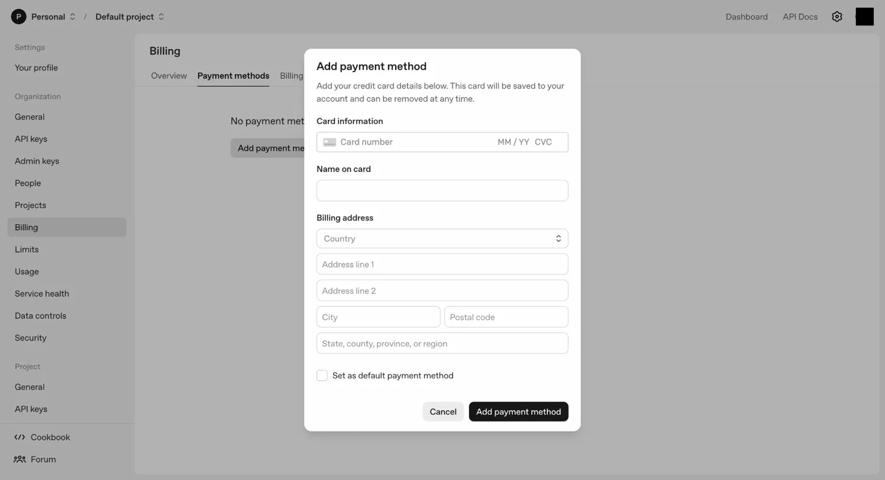
Task: Select Limits in the sidebar
Action: click(x=27, y=249)
